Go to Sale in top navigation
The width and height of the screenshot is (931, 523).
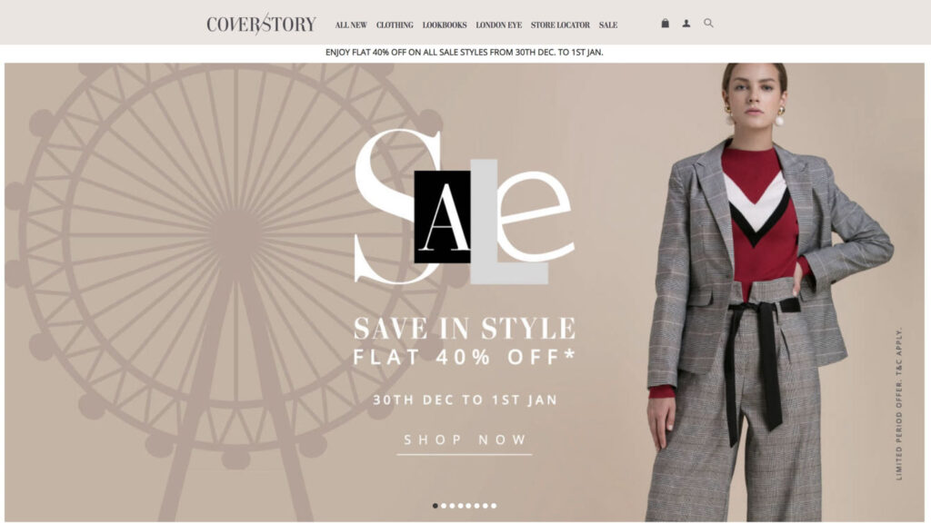608,25
